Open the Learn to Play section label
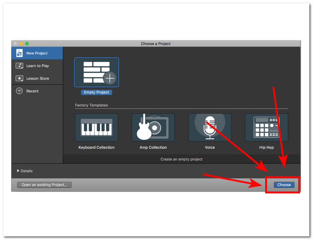The height and width of the screenshot is (240, 313). click(x=38, y=66)
